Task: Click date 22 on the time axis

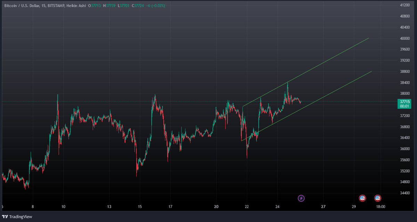Action: [x=247, y=207]
